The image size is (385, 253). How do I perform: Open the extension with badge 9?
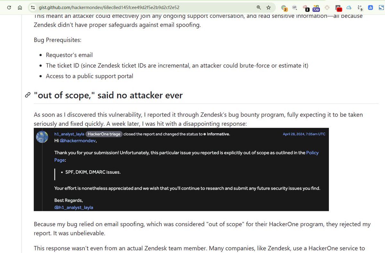coord(360,8)
